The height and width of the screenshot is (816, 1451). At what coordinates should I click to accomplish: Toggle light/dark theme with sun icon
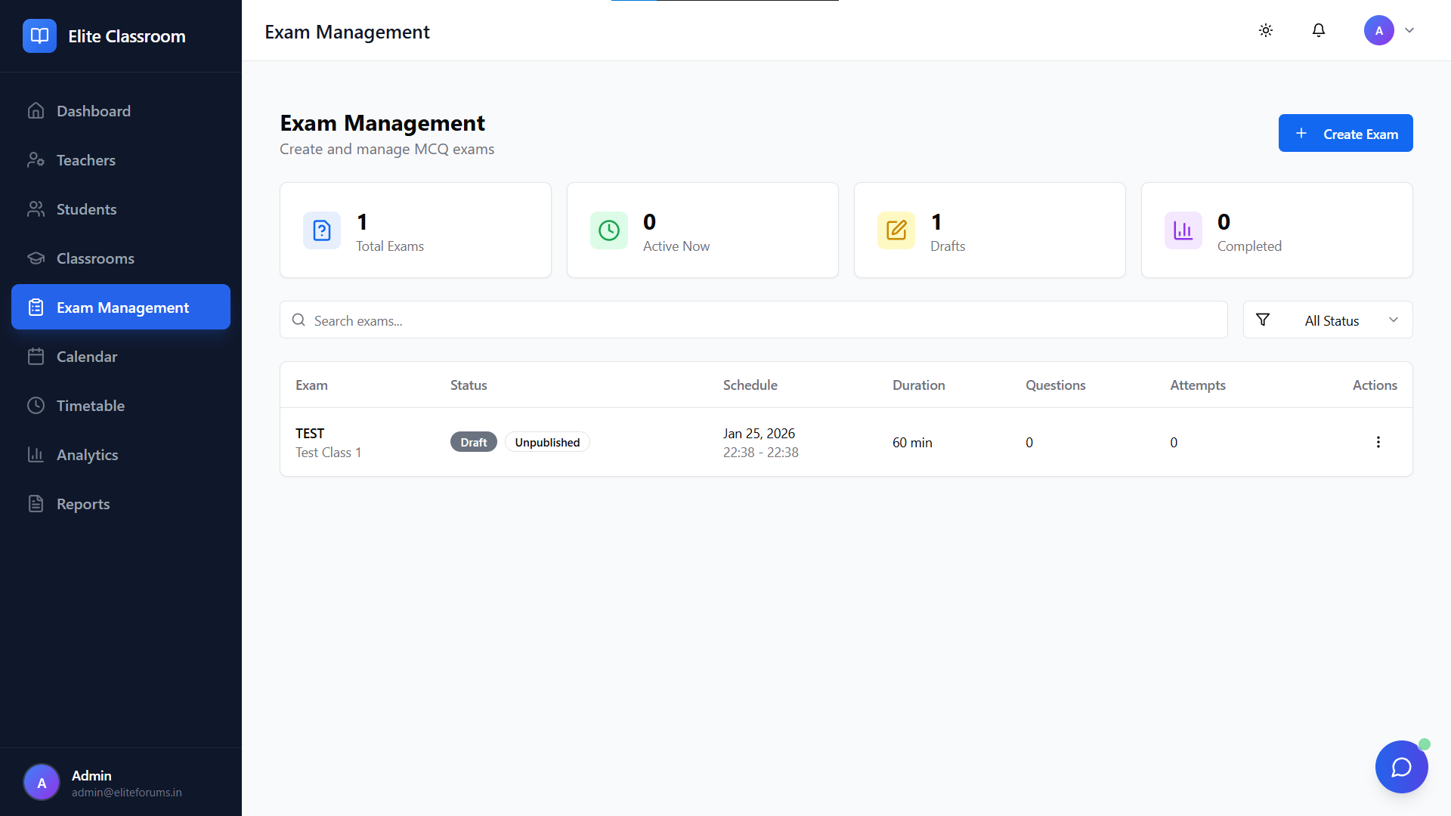click(1266, 30)
